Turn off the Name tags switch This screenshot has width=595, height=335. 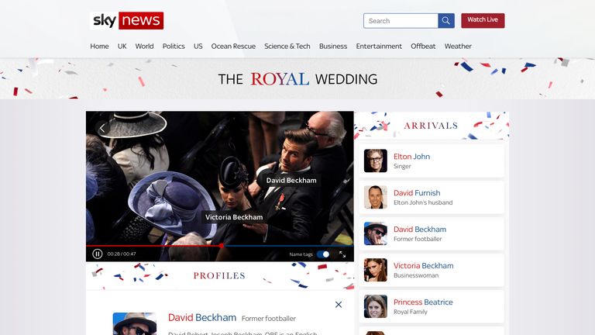[323, 254]
